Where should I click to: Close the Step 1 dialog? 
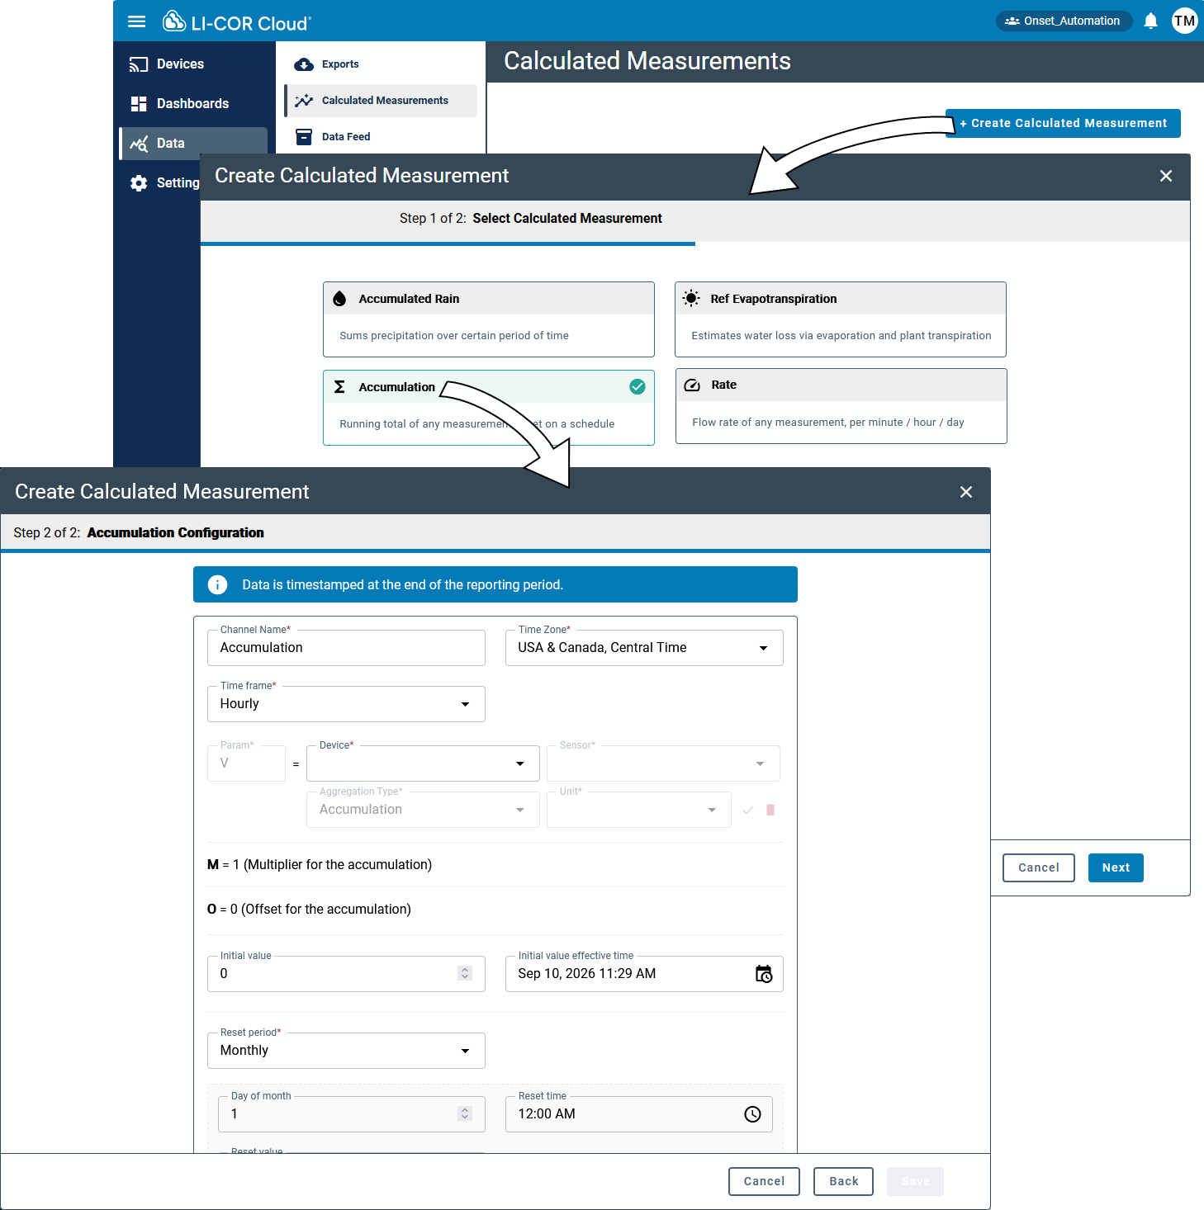[x=1166, y=176]
